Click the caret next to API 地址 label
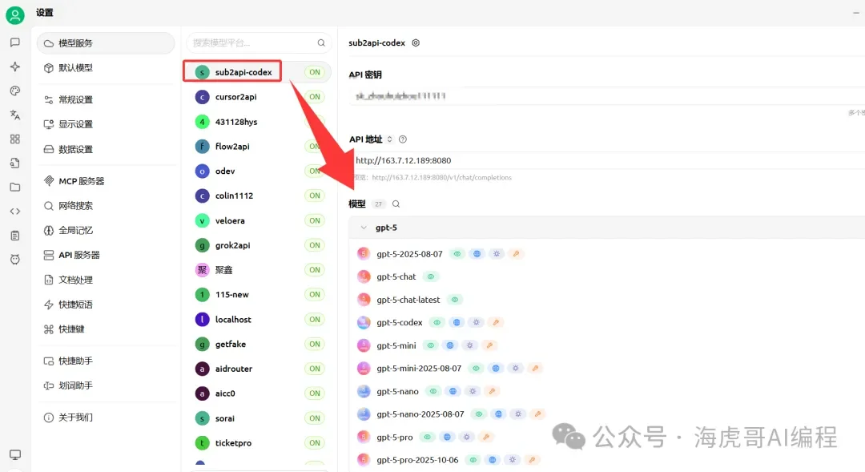Screen dimensions: 865x472 389,139
